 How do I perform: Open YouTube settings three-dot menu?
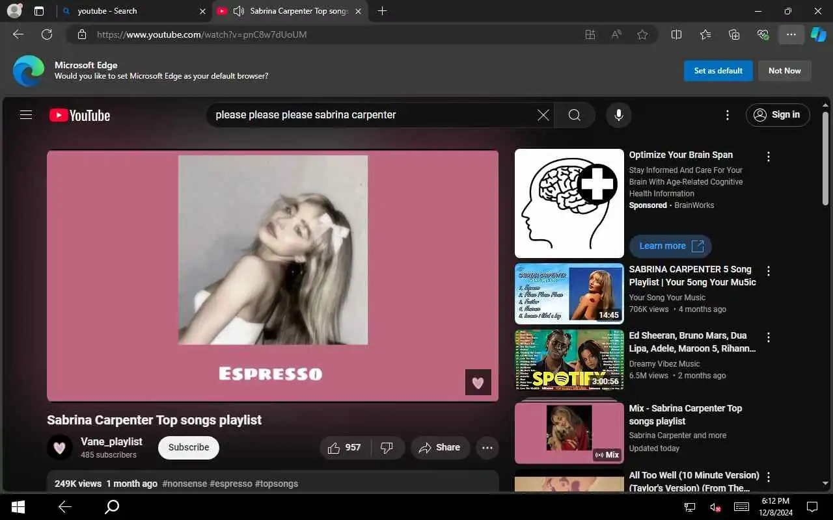coord(727,115)
